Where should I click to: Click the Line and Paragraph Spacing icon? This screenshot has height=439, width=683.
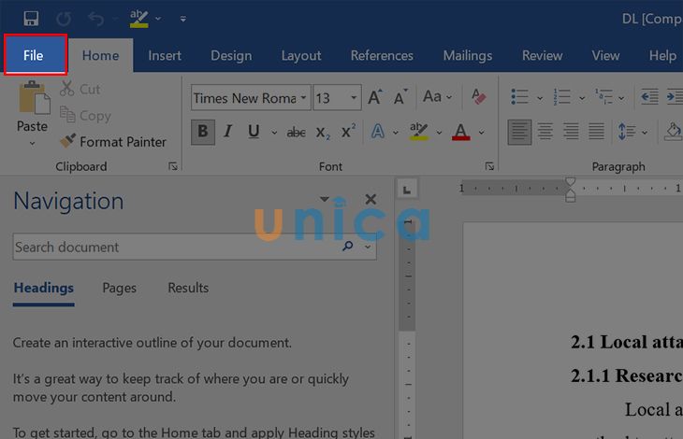[x=626, y=132]
